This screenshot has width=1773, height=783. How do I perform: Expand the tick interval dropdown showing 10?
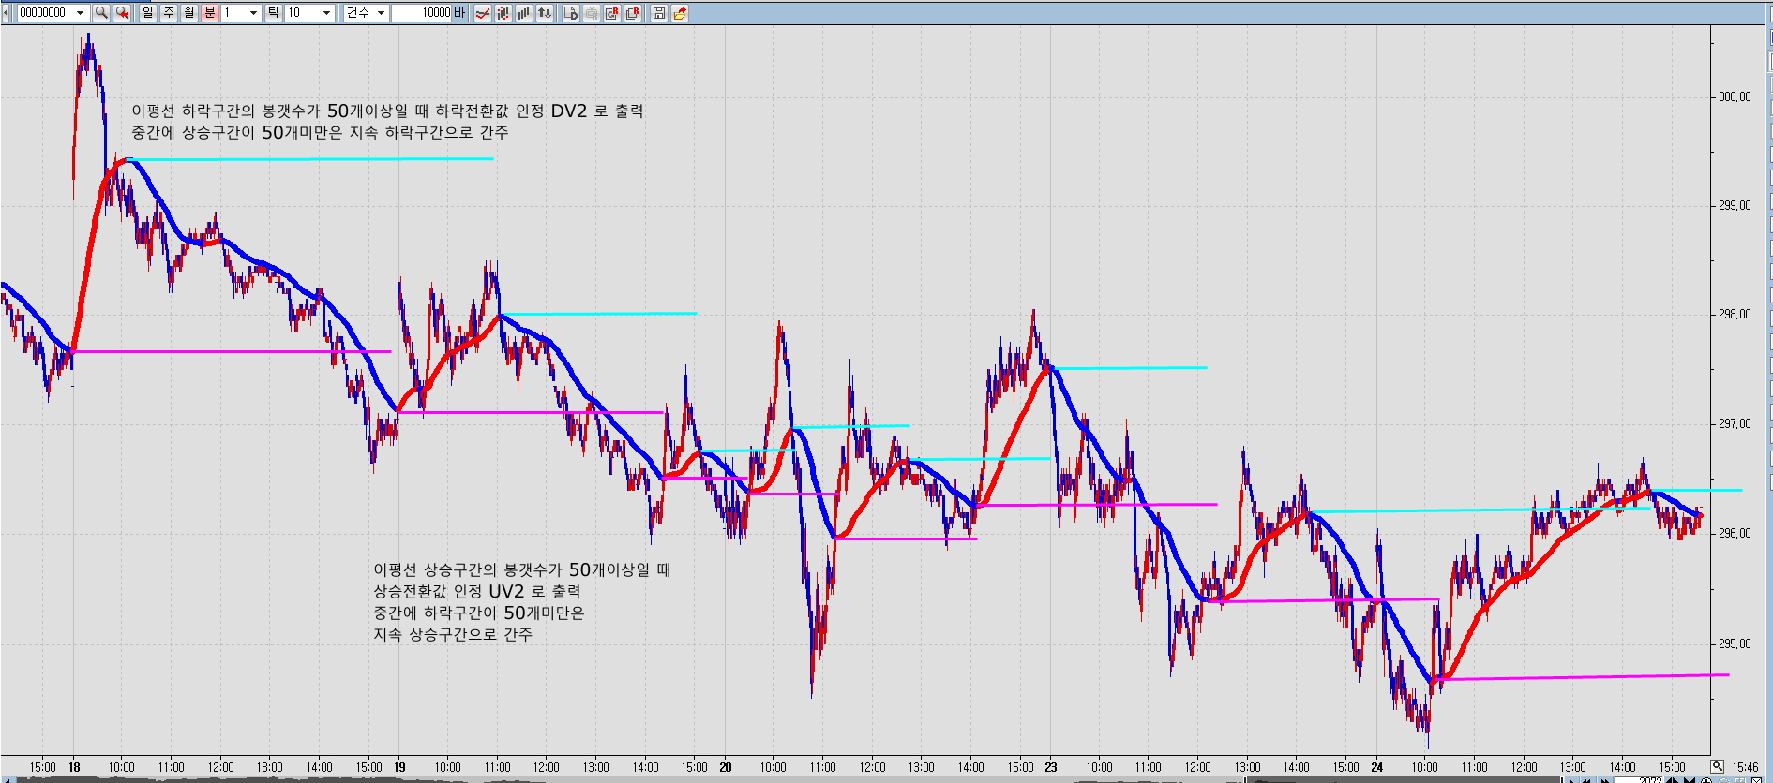tap(326, 13)
